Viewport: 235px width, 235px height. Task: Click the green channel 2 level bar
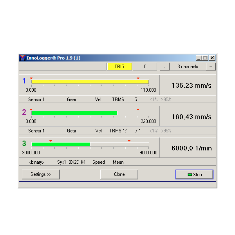[x=74, y=113]
